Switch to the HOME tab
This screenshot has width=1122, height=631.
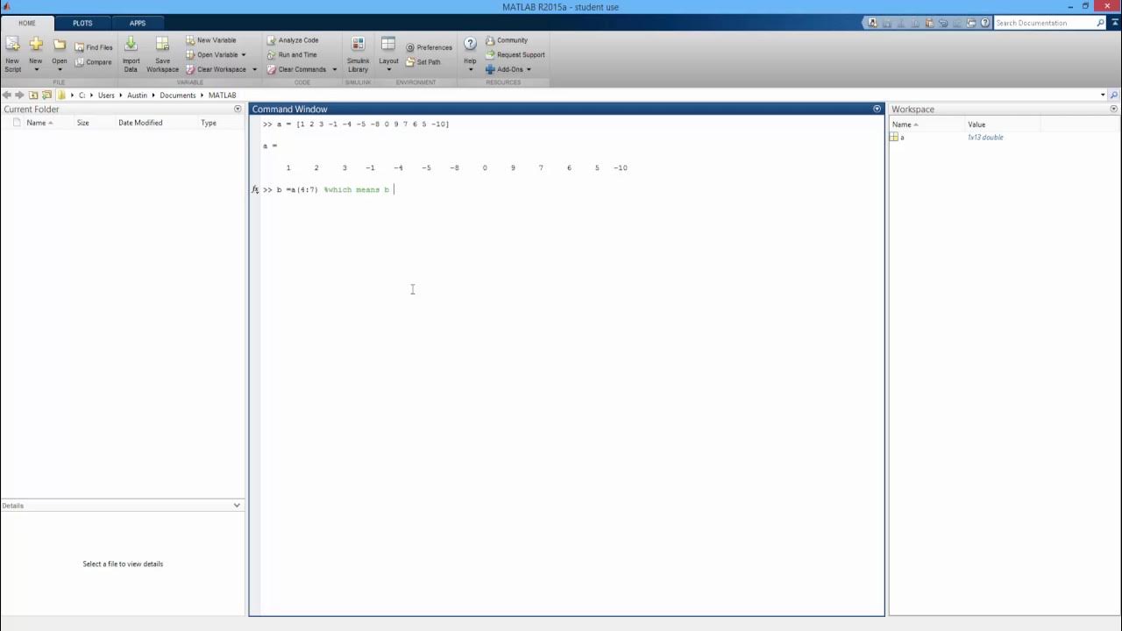point(27,23)
